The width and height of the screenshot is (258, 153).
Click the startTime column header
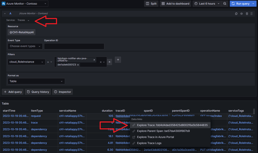click(x=9, y=111)
